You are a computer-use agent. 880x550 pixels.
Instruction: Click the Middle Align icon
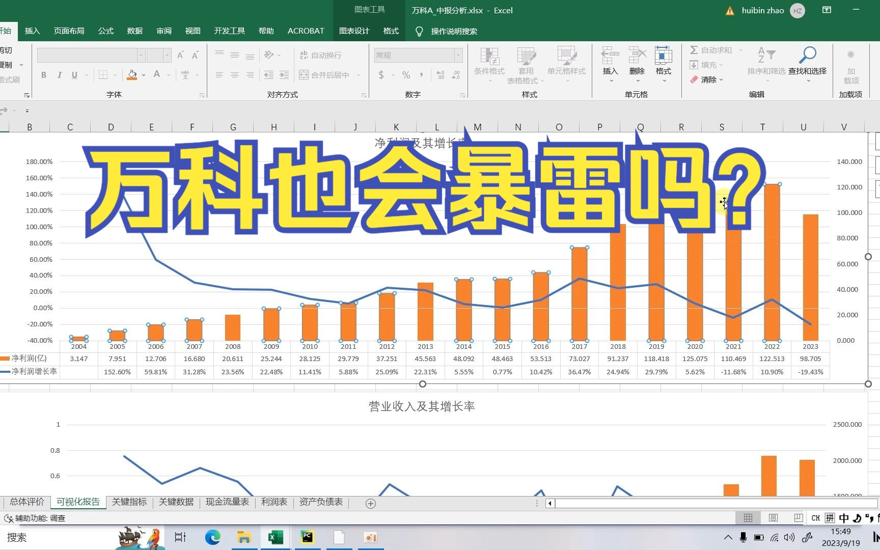235,54
